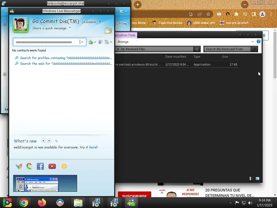The height and width of the screenshot is (208, 277).
Task: Open Chrome media controls icon
Action: tap(245, 14)
